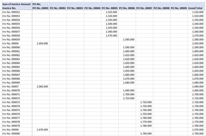Viewport: 206px width, 136px height.
Task: Click 1.580.000 under PO No. 00006
Action: tap(129, 39)
